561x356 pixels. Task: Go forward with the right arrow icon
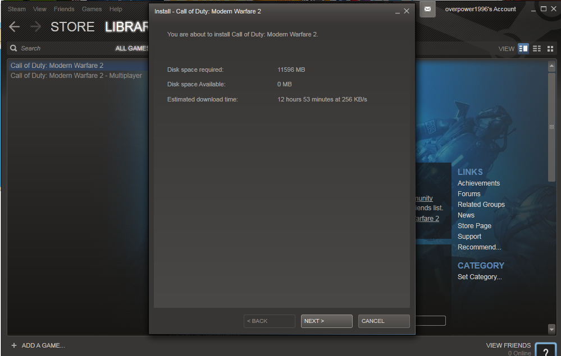click(35, 27)
